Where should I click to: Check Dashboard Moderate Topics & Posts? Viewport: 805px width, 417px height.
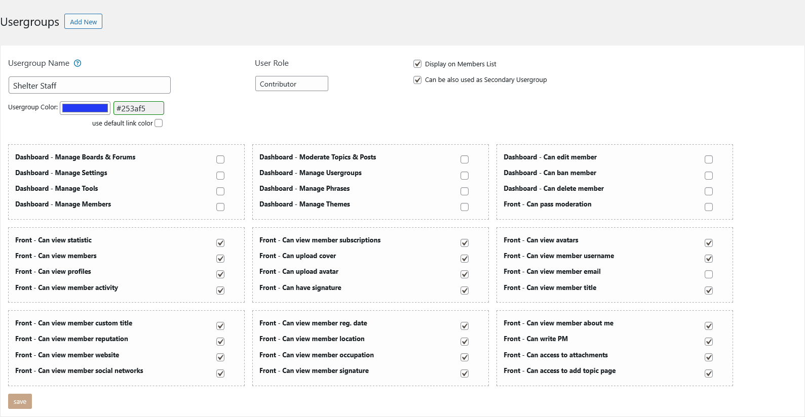(x=465, y=159)
